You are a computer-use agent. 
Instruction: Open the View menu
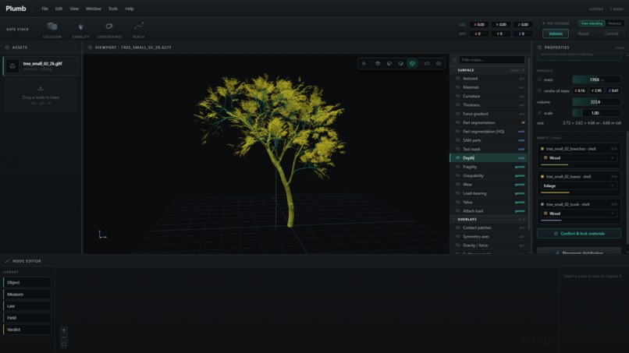[74, 9]
